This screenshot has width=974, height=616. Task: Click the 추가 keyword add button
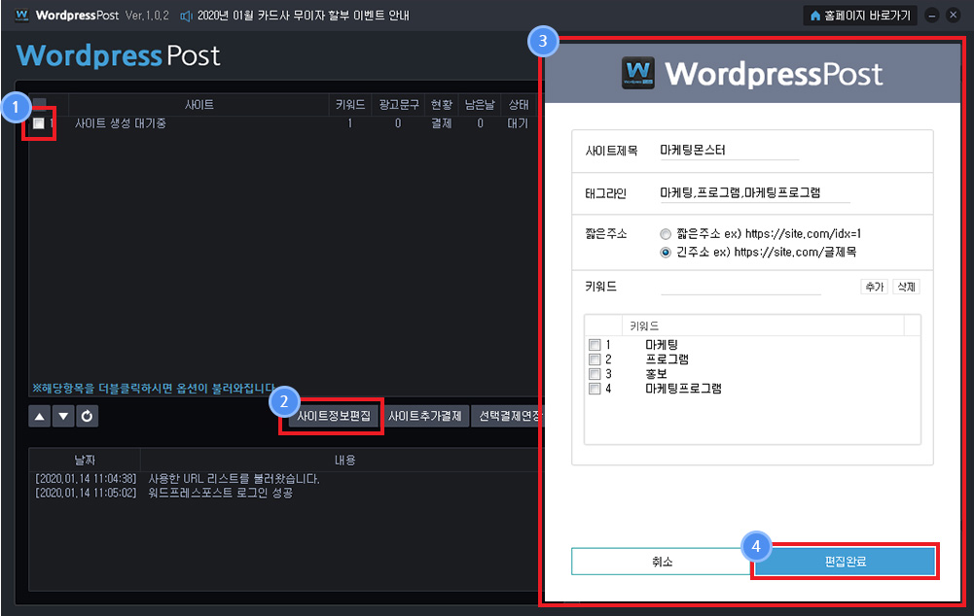[874, 287]
